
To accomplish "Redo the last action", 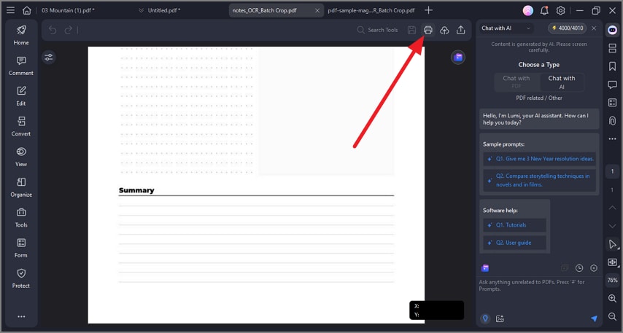I will click(x=69, y=30).
